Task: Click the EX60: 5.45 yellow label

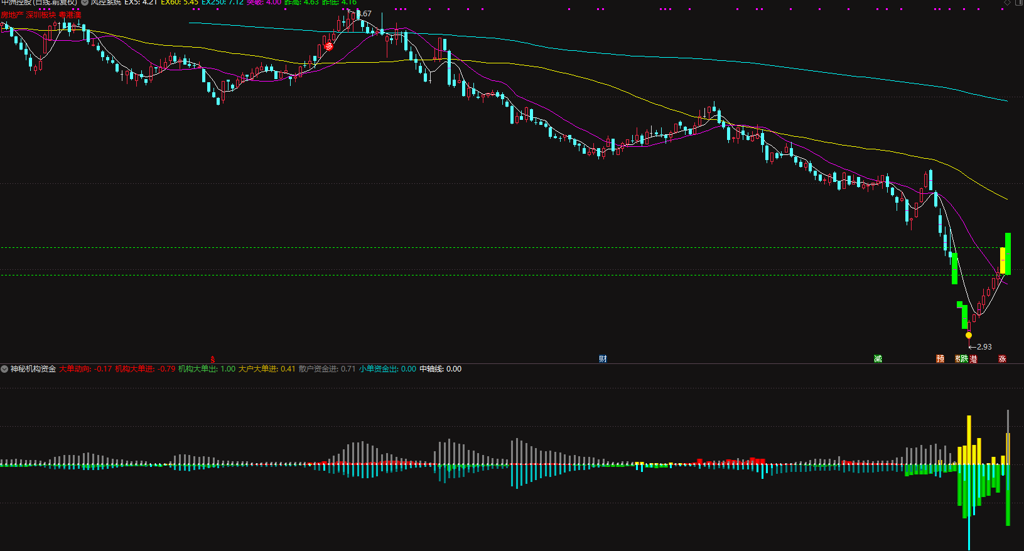Action: pyautogui.click(x=180, y=3)
